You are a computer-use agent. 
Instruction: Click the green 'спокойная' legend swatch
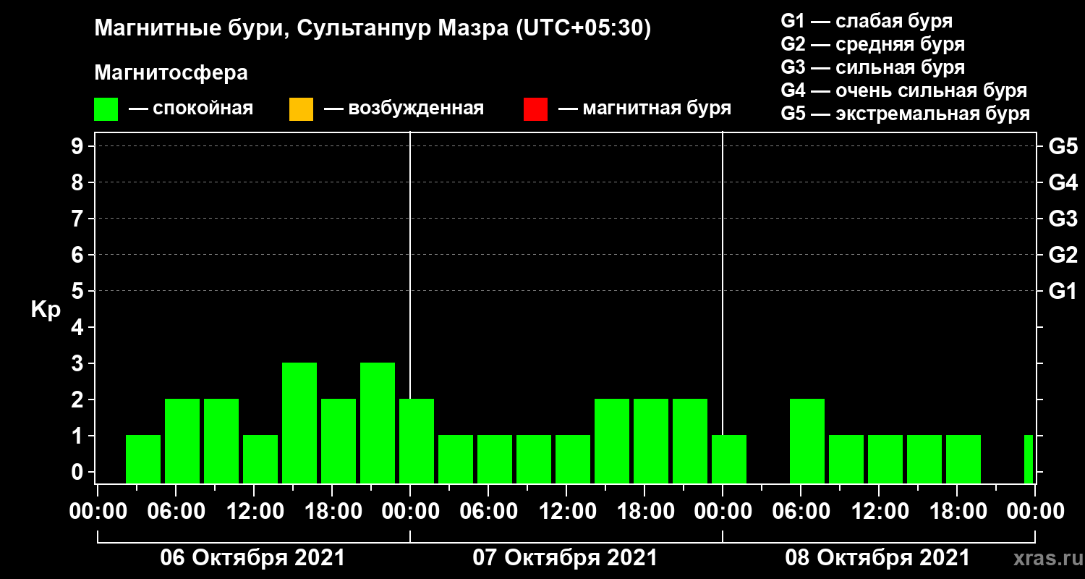pyautogui.click(x=106, y=109)
